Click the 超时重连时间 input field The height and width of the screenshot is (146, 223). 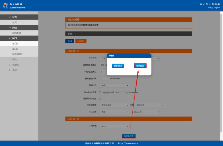click(104, 79)
